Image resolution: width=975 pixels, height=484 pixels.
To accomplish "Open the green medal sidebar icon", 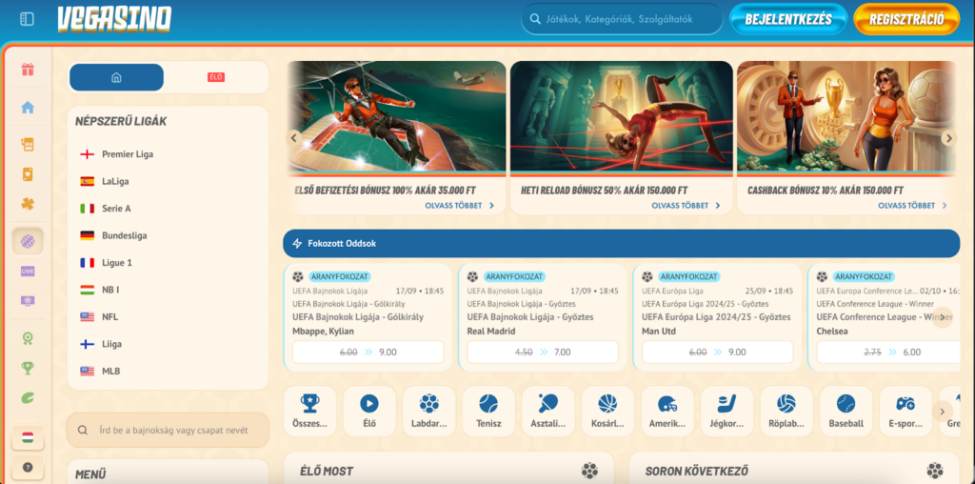I will (x=28, y=338).
